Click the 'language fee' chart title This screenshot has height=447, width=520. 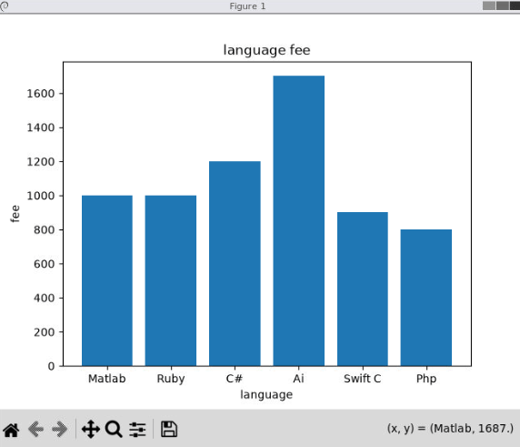point(266,50)
